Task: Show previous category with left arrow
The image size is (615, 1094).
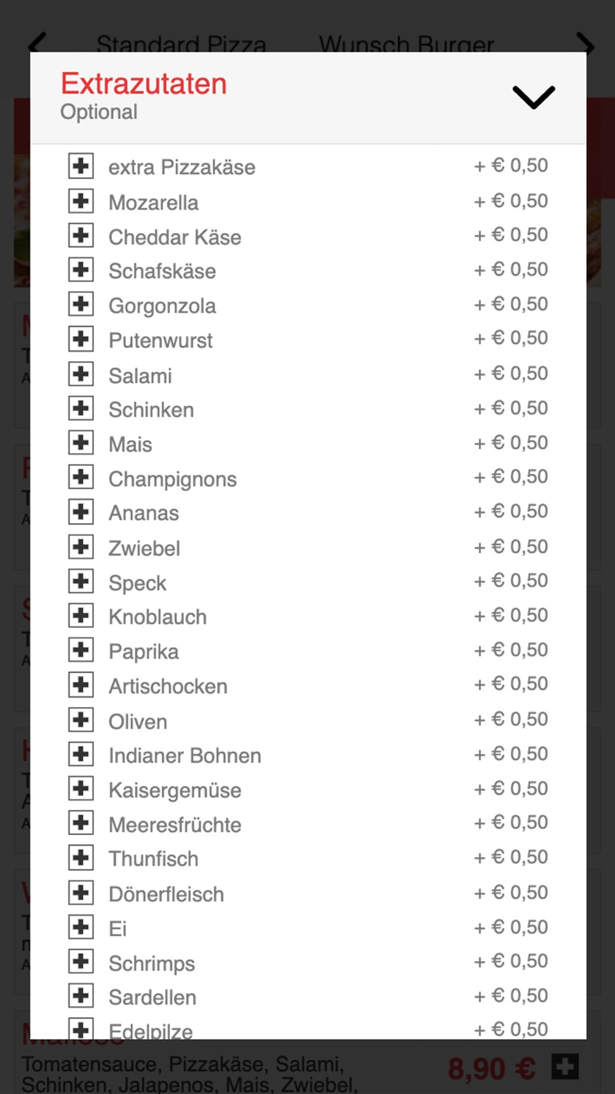Action: [x=38, y=43]
